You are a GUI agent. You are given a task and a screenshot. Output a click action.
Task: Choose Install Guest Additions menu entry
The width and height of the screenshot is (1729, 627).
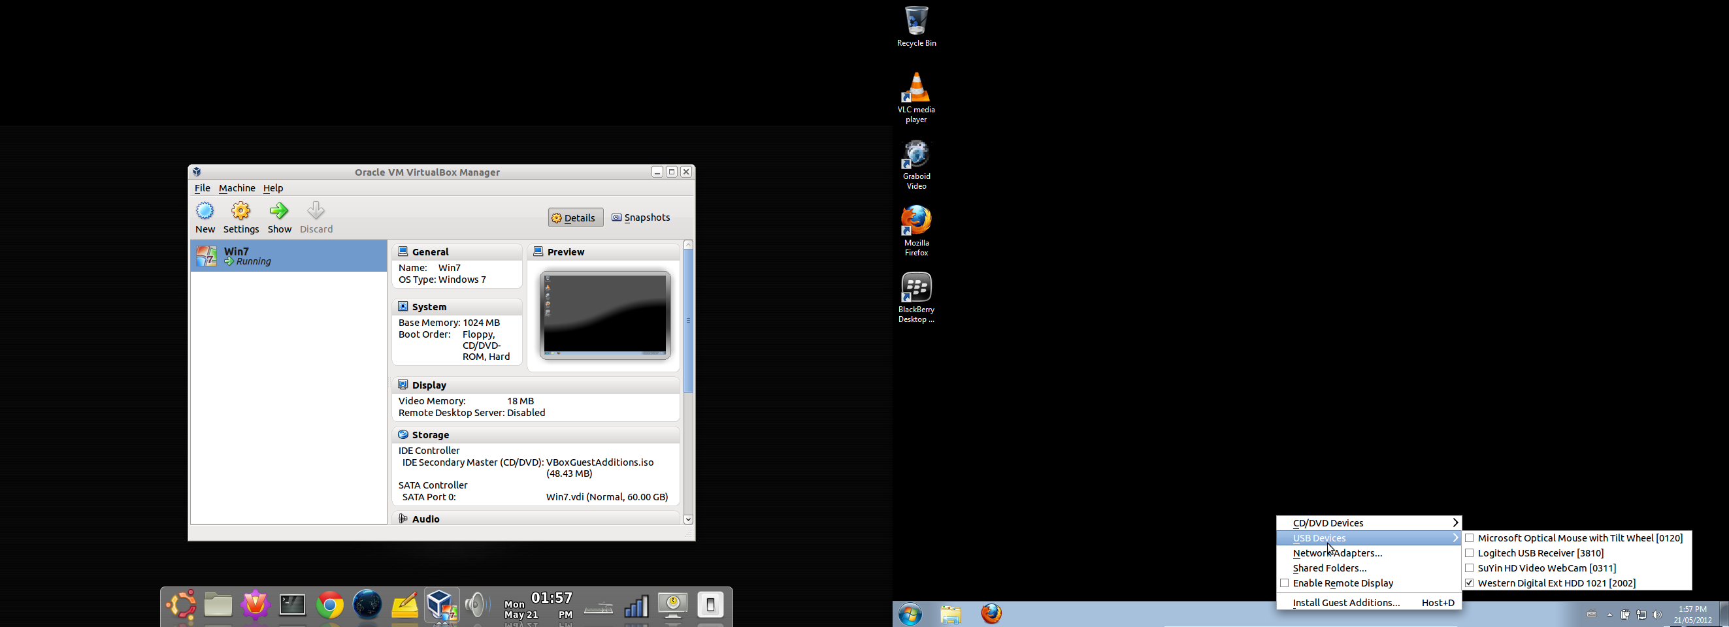click(x=1368, y=603)
